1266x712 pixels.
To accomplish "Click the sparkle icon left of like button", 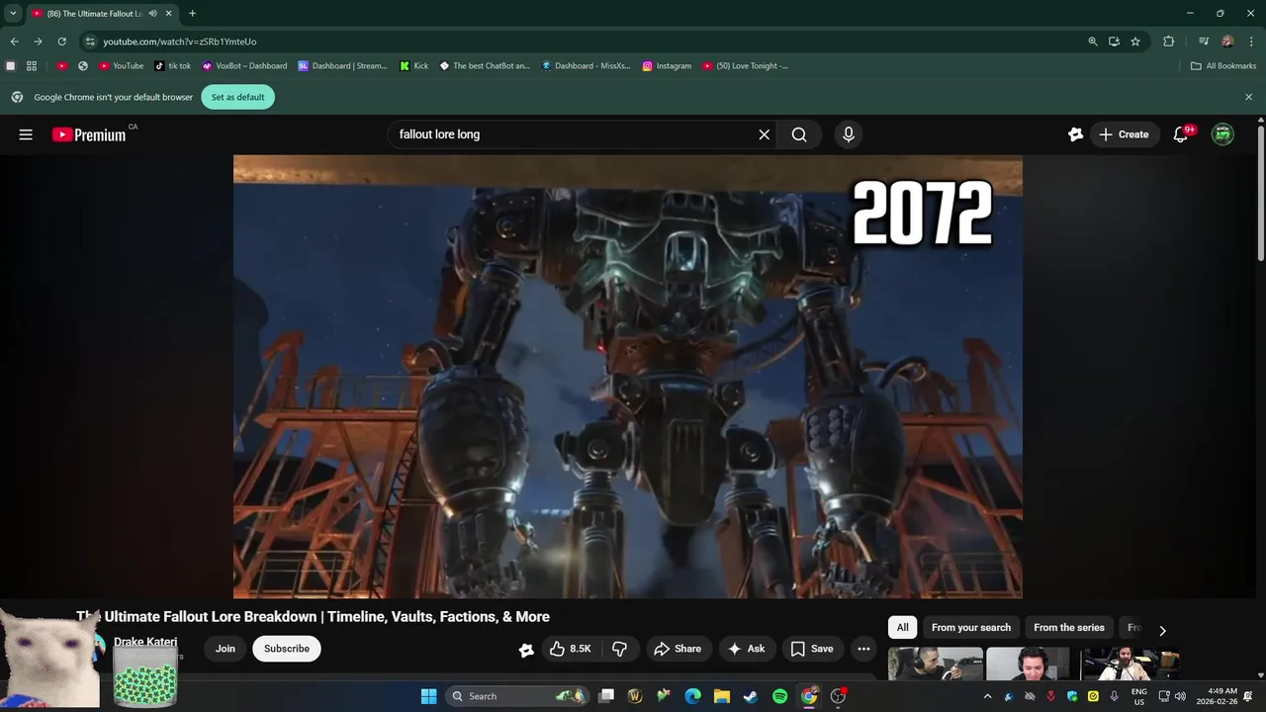I will 526,649.
